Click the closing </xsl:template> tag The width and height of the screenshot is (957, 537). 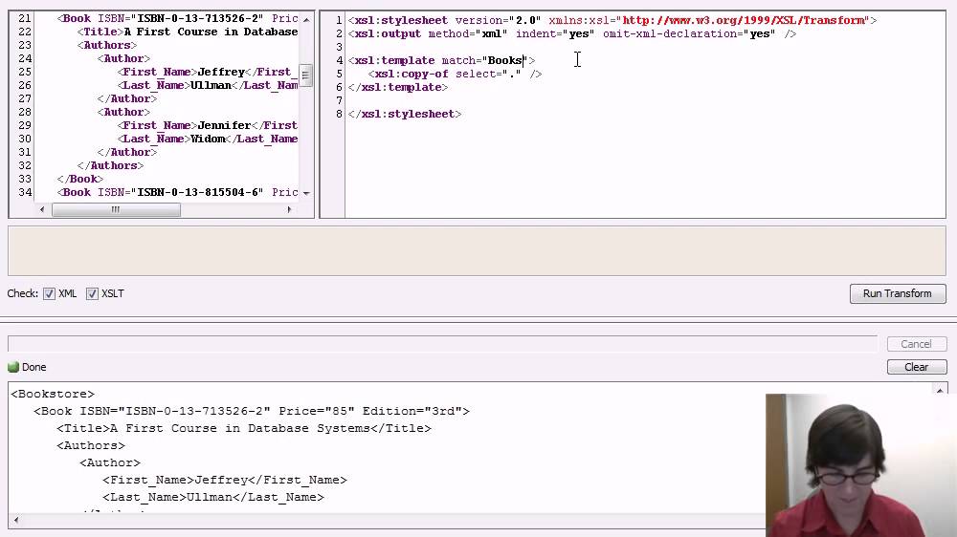[398, 87]
